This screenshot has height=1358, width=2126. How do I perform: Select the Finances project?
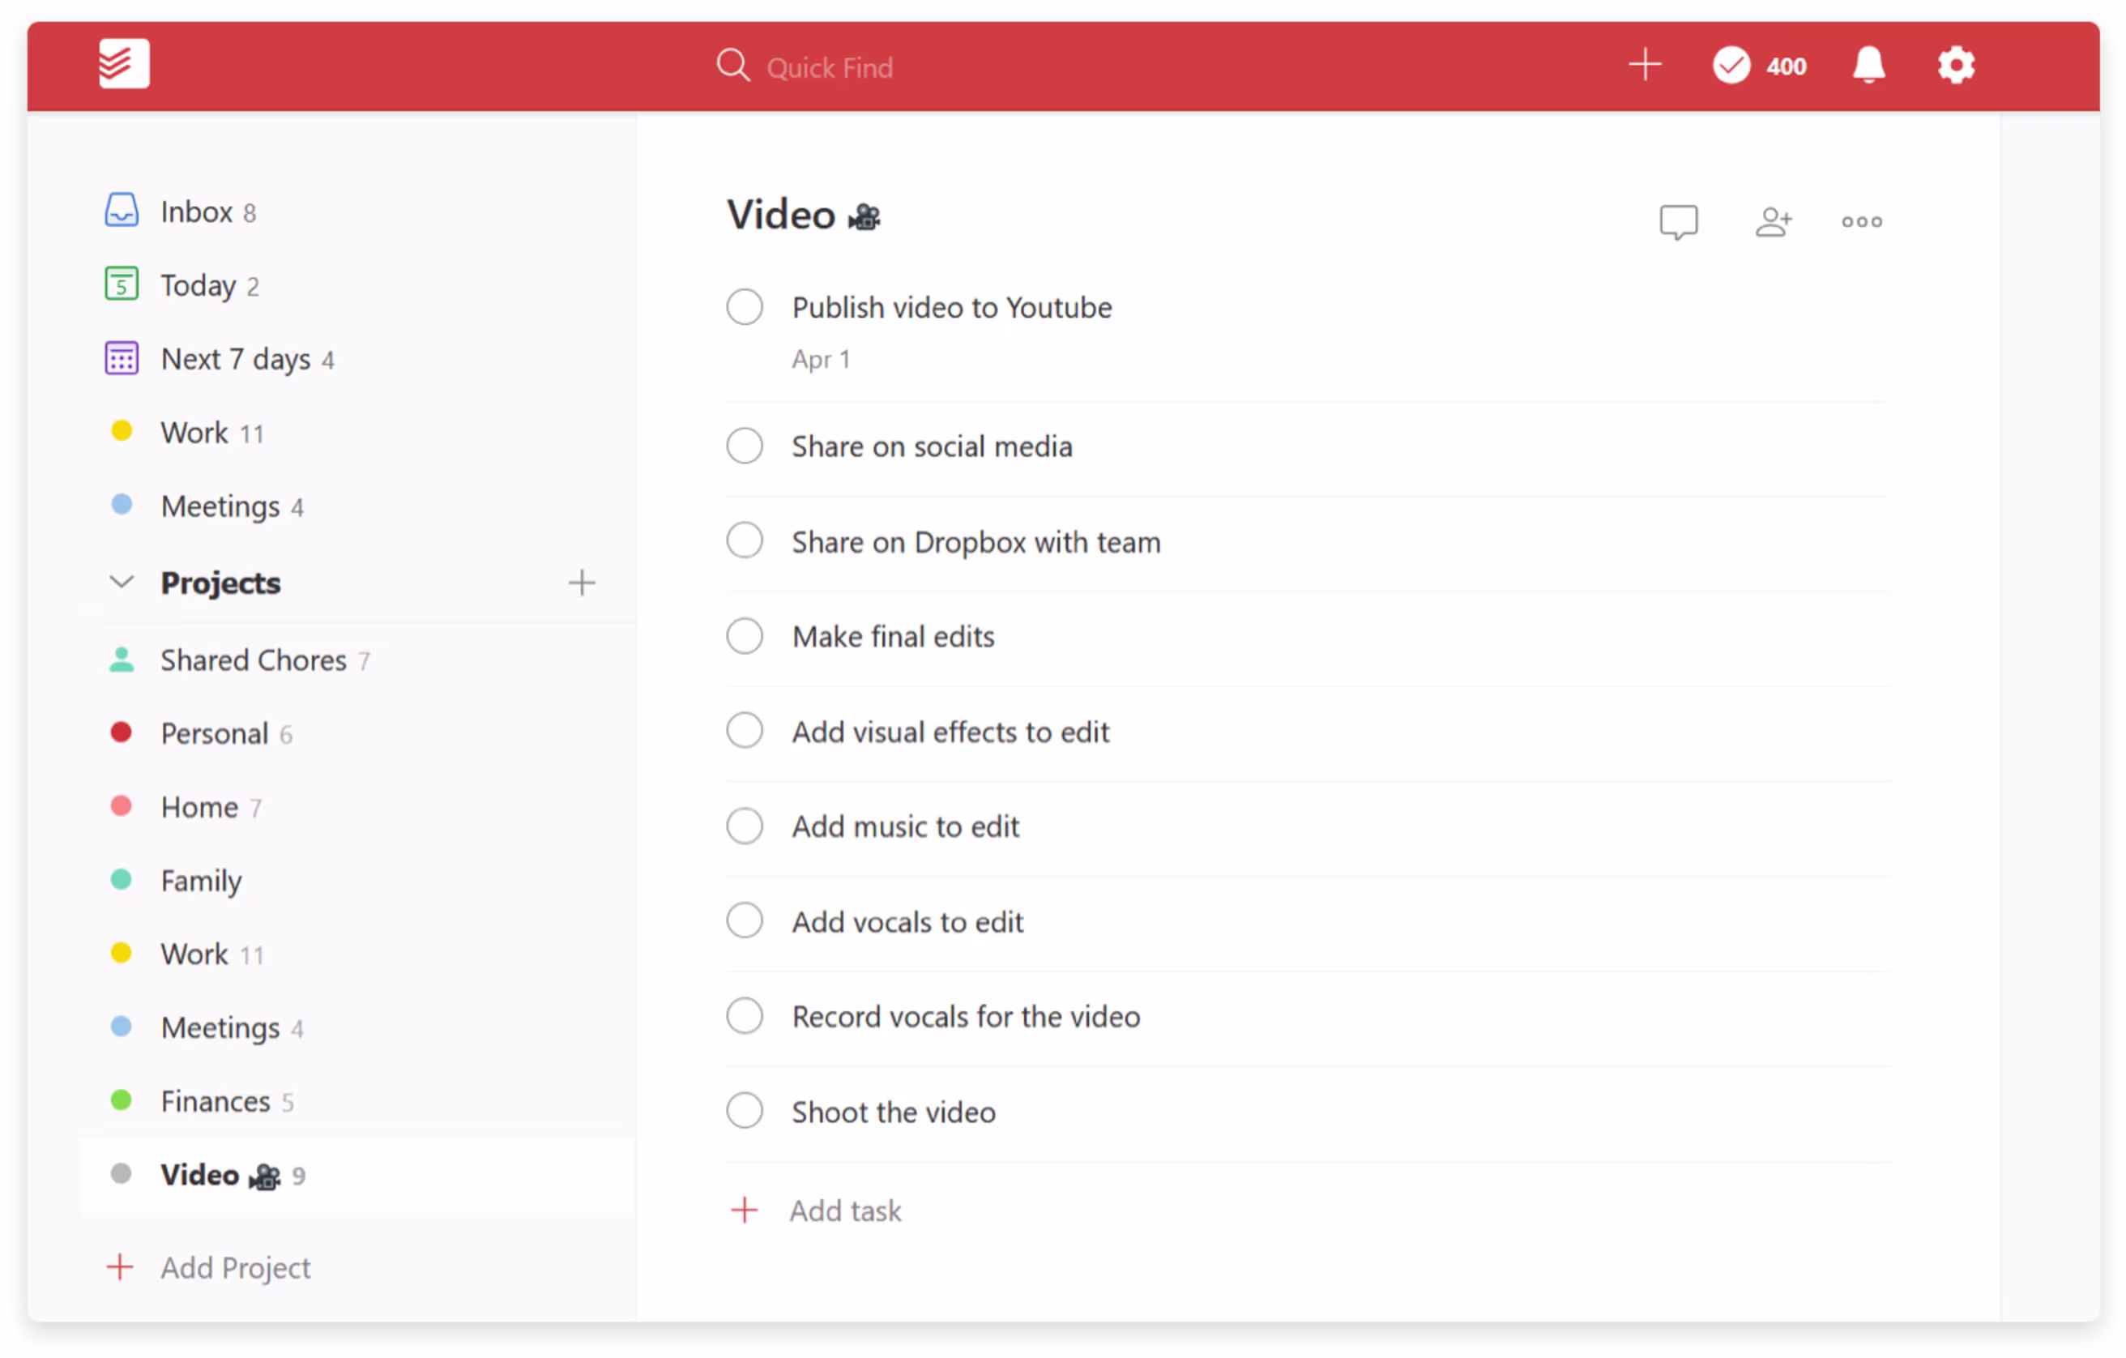(x=215, y=1101)
